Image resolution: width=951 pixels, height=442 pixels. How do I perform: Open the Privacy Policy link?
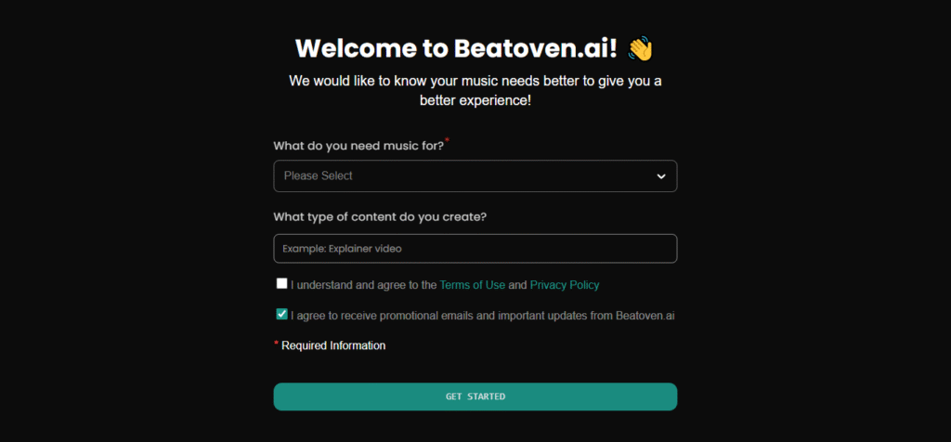565,285
